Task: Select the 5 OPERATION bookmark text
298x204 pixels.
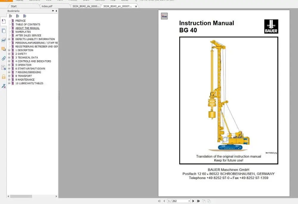Action: tap(23, 65)
